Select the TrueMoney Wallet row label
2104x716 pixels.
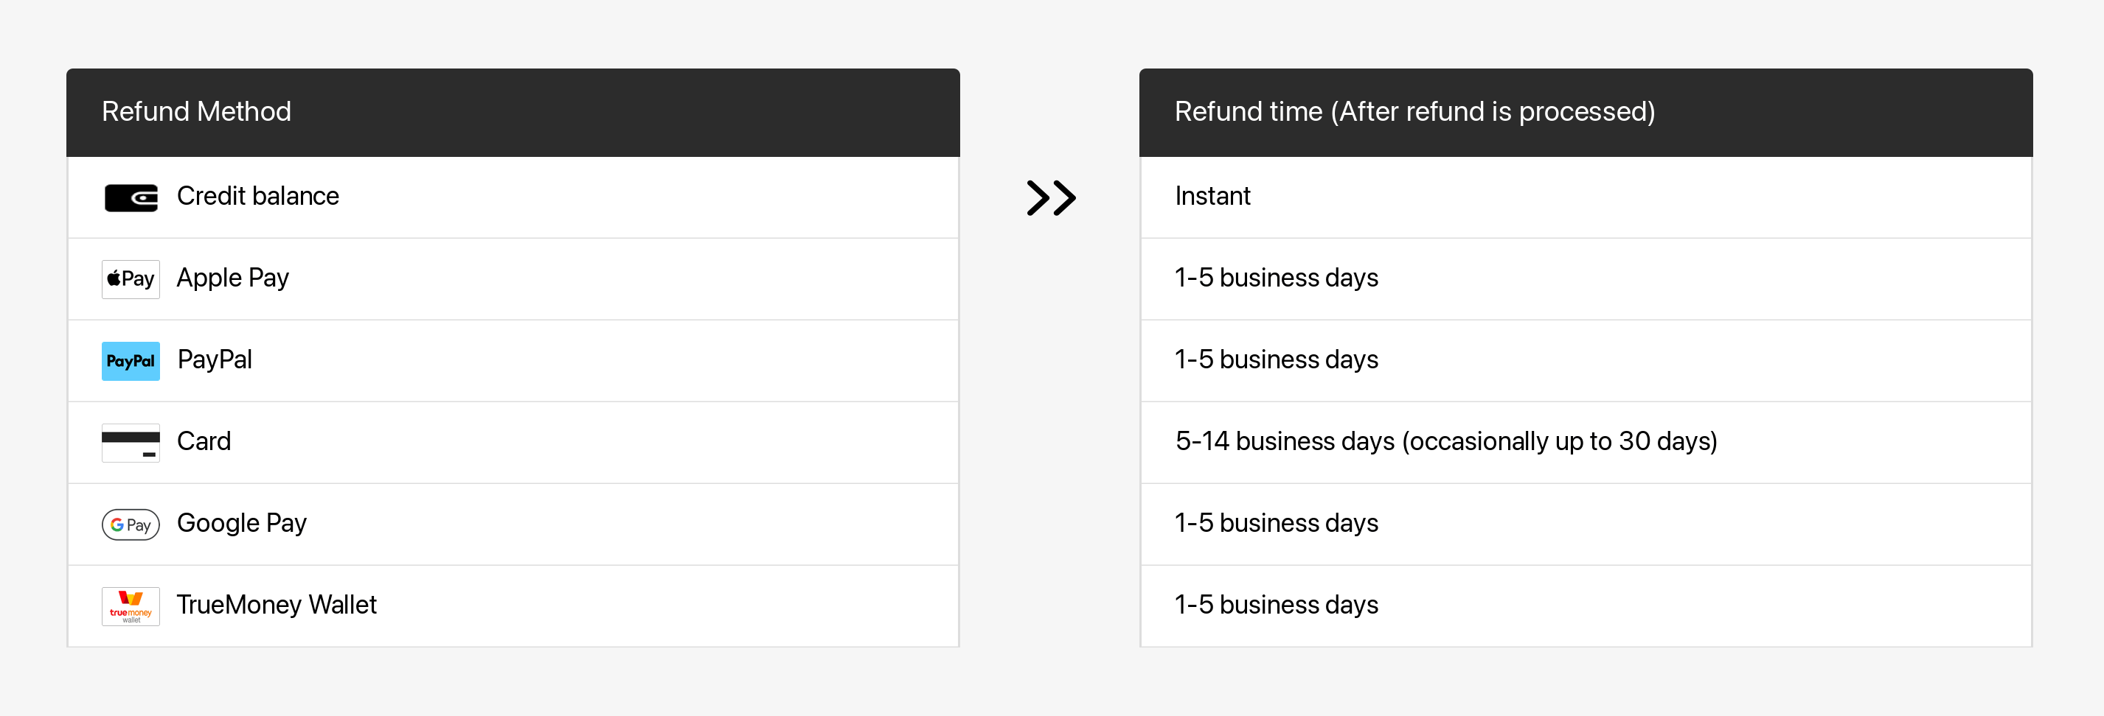(x=277, y=604)
